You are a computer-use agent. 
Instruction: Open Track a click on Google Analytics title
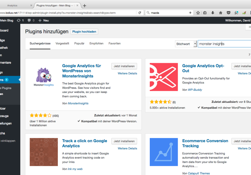84,143
